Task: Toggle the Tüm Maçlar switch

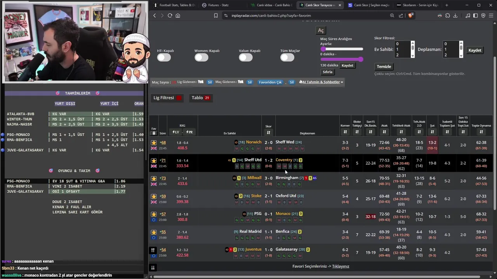Action: click(287, 57)
